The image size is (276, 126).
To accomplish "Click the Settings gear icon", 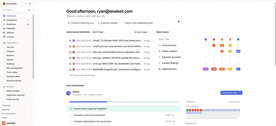I will [4, 33].
